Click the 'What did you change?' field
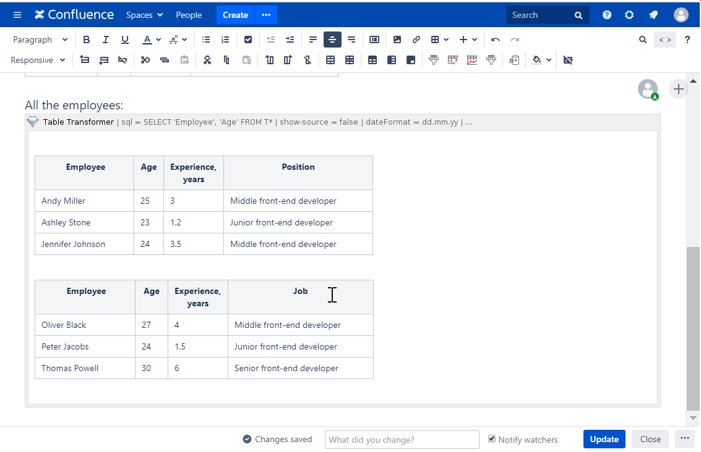Image resolution: width=701 pixels, height=452 pixels. [402, 440]
